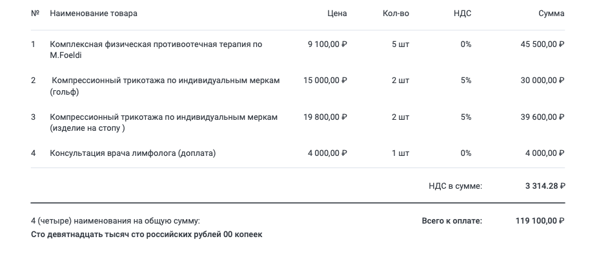Screen dimensions: 599x259
Task: Click the Кол-во column header
Action: [x=396, y=14]
